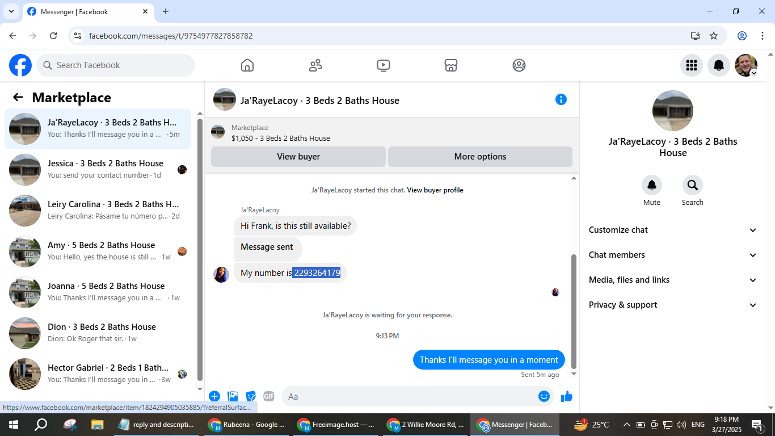Click the 'Thanks I'll message you in a moment' bubble
Image resolution: width=775 pixels, height=436 pixels.
[489, 360]
